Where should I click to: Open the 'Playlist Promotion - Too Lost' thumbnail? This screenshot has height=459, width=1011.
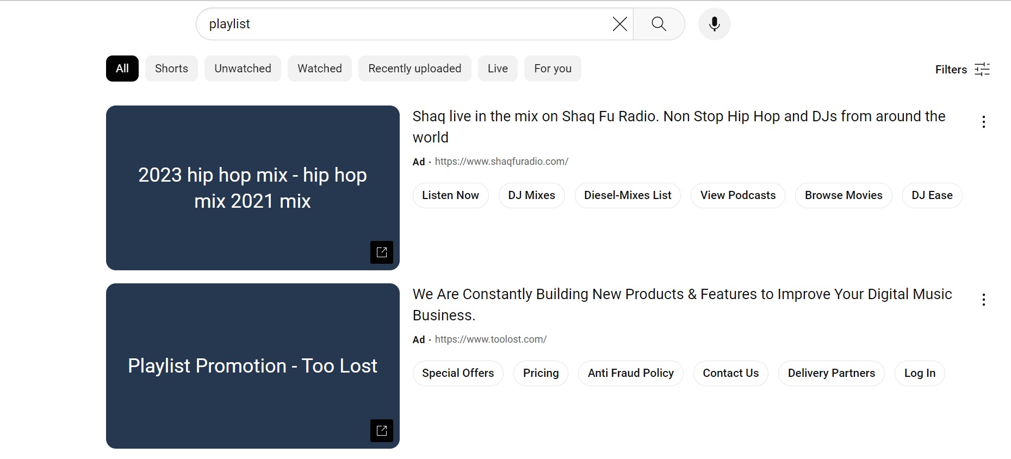tap(253, 366)
